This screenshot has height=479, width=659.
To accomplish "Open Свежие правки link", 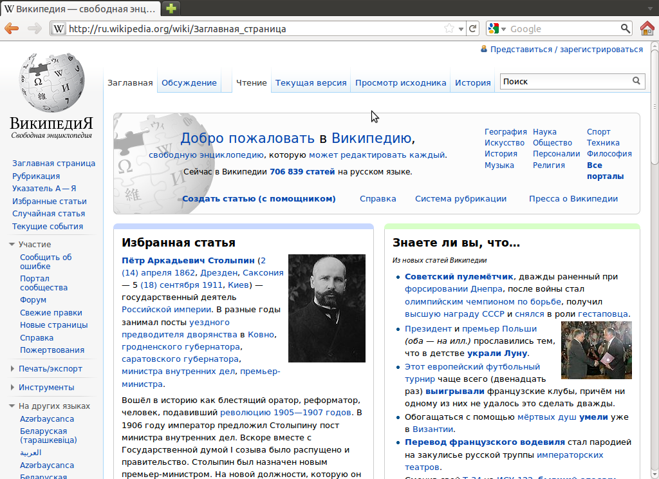I will (51, 312).
